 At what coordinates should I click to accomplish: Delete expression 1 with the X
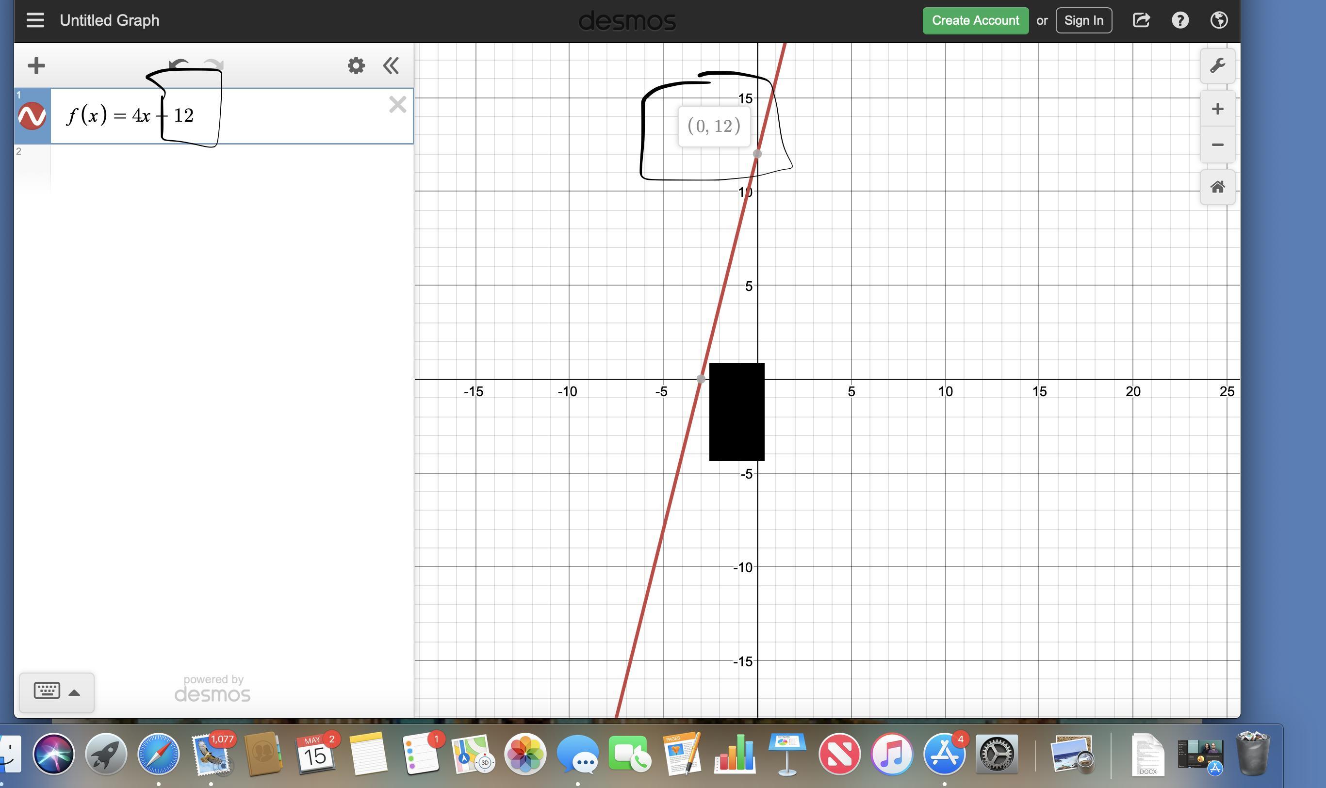pyautogui.click(x=397, y=105)
